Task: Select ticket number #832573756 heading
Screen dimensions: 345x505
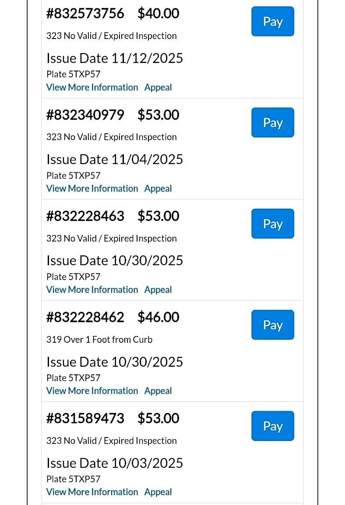Action: [x=85, y=14]
